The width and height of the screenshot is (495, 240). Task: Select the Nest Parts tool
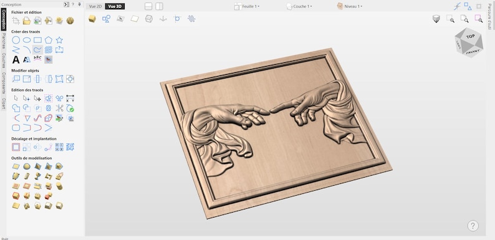pos(70,147)
